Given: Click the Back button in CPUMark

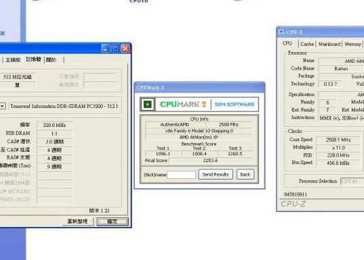Looking at the screenshot, I should 245,174.
